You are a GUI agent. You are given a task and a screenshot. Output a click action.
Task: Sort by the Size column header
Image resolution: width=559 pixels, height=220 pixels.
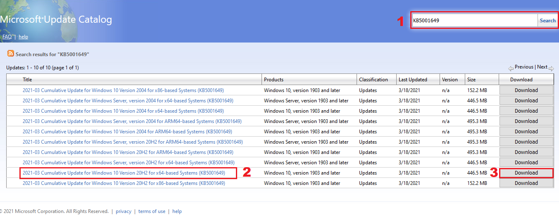tap(471, 80)
